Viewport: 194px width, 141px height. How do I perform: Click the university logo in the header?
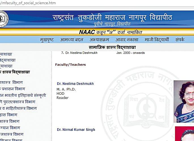[4, 19]
